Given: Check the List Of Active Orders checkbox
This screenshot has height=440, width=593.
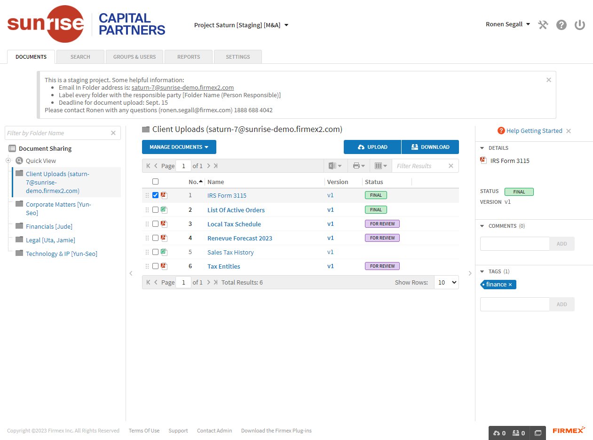Looking at the screenshot, I should click(155, 209).
